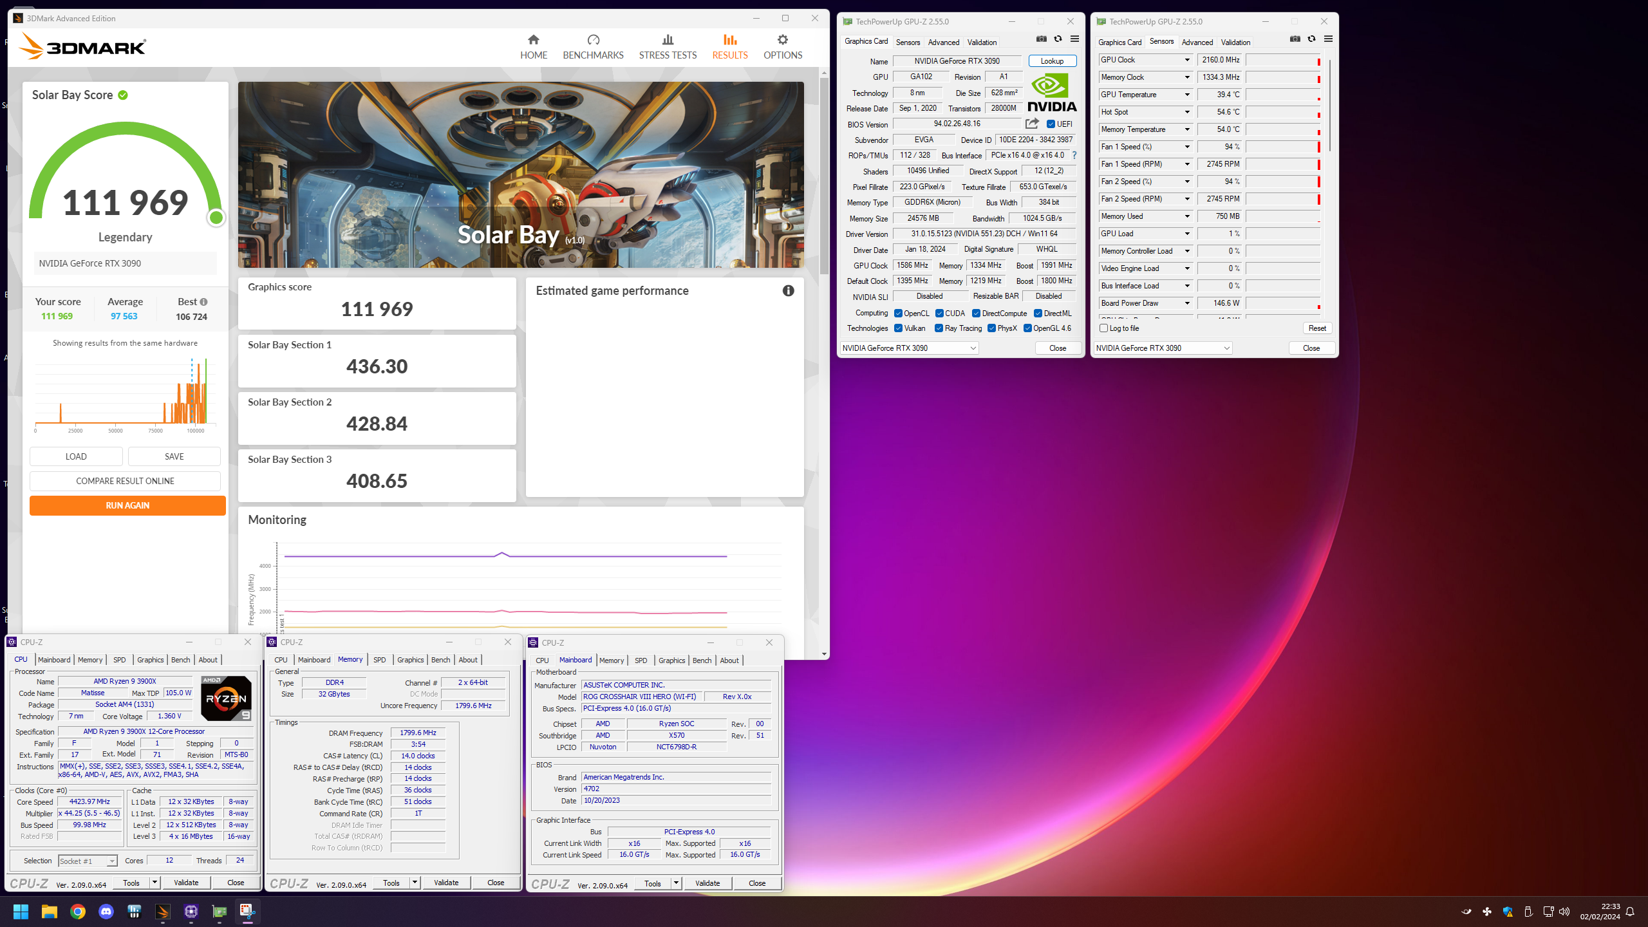Open the notifications bell
The image size is (1648, 927).
coord(1631,912)
